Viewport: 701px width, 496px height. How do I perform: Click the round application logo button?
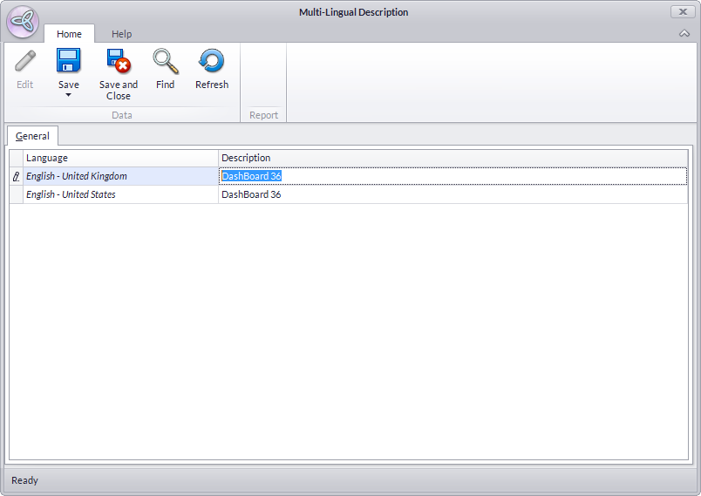click(23, 22)
